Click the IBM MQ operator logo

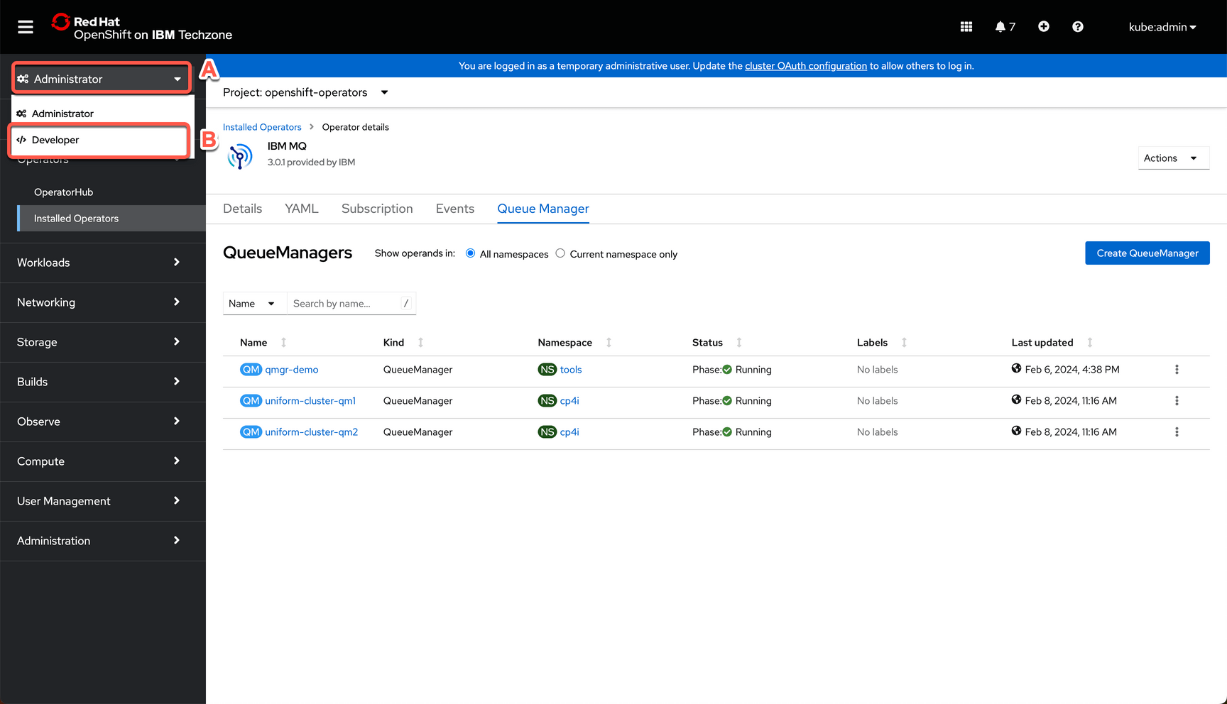coord(240,156)
